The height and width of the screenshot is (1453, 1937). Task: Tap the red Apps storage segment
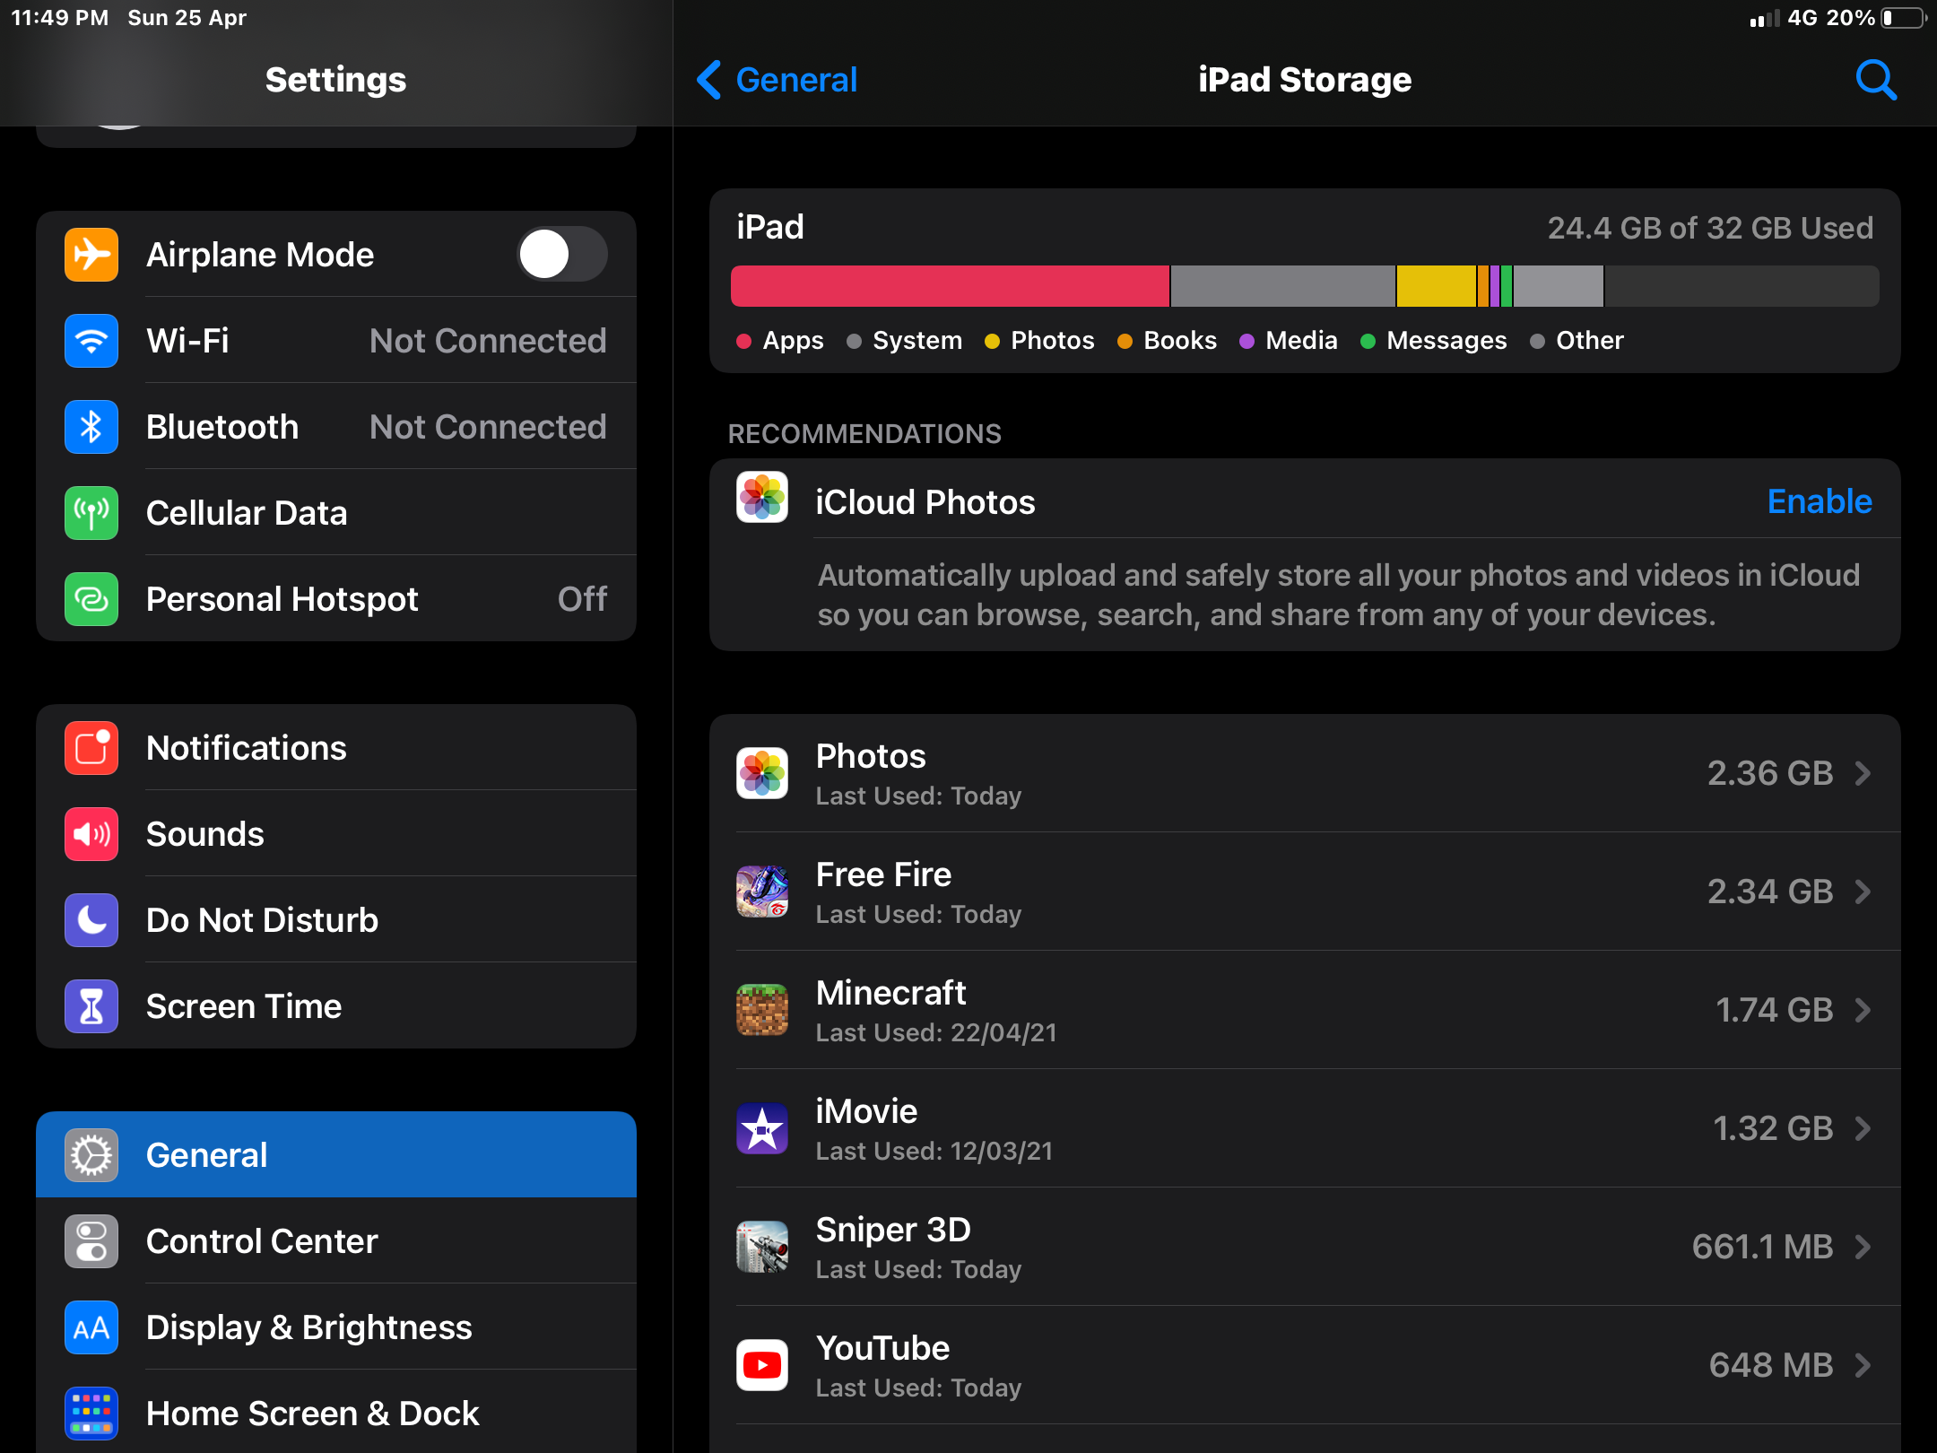point(949,286)
